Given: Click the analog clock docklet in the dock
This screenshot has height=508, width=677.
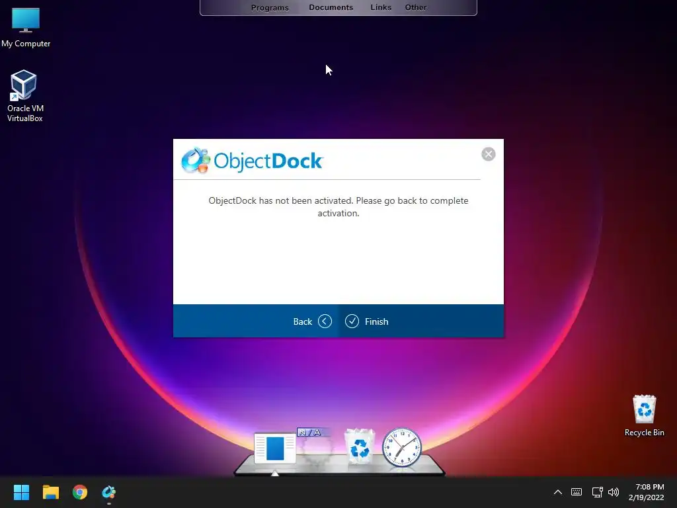Looking at the screenshot, I should coord(401,447).
